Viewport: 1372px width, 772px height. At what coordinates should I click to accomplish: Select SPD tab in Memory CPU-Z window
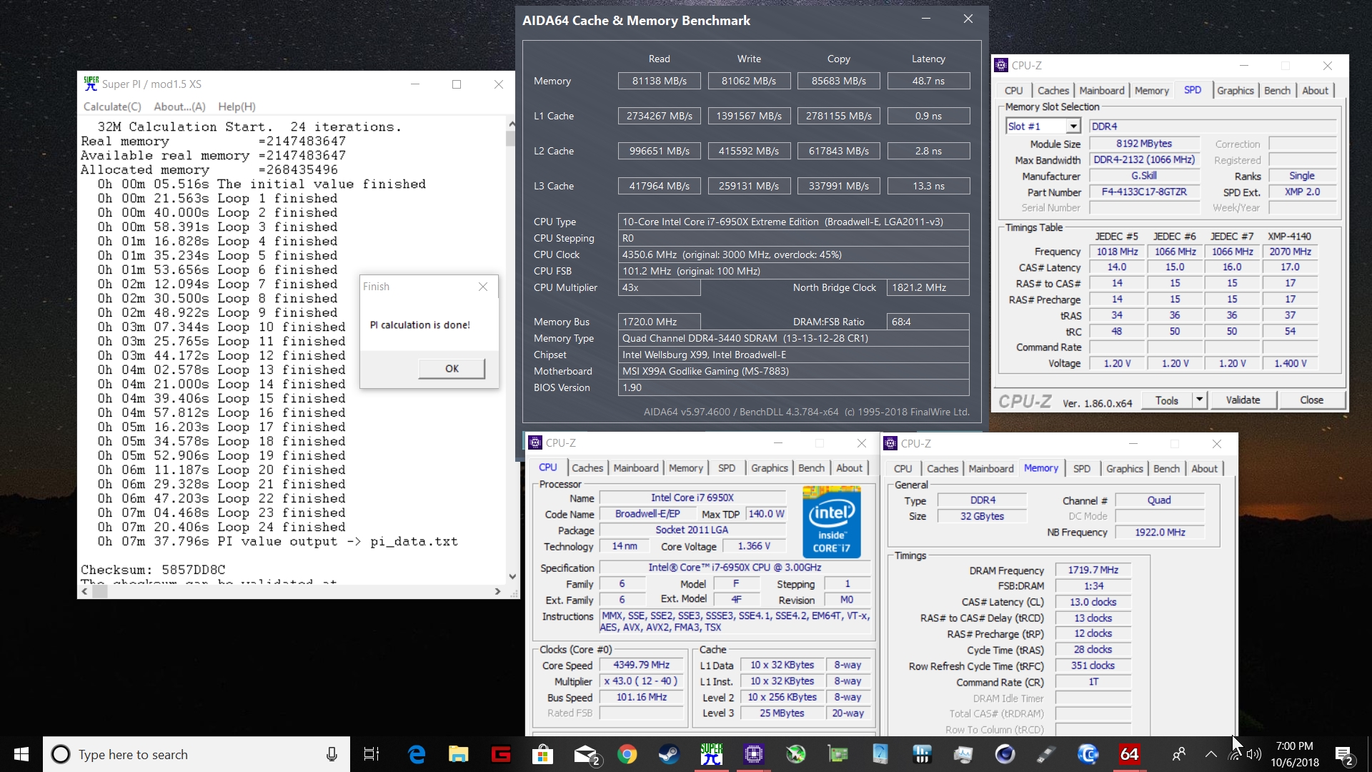pos(1081,469)
